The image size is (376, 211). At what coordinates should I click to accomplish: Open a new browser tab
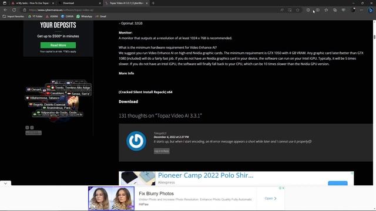click(x=153, y=3)
